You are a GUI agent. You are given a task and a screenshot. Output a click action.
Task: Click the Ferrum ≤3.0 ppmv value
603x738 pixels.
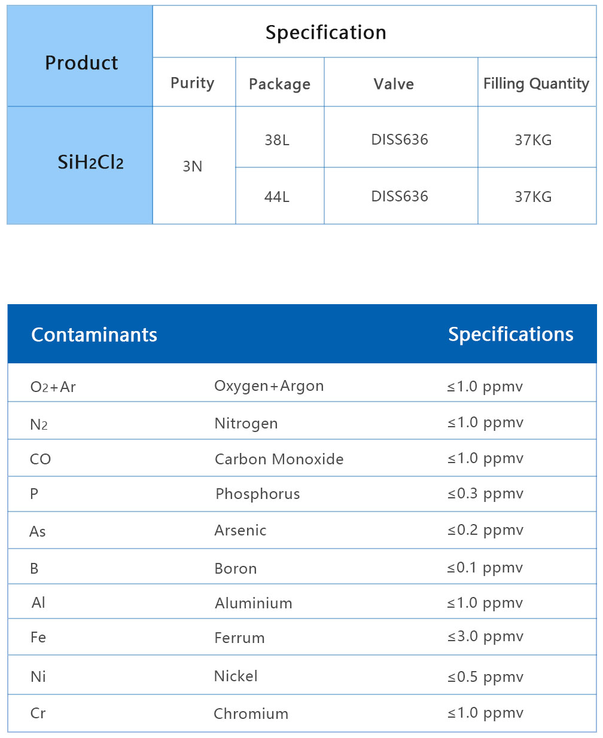click(x=485, y=636)
